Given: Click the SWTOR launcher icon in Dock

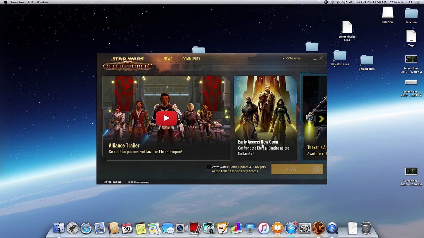Looking at the screenshot, I should 318,228.
